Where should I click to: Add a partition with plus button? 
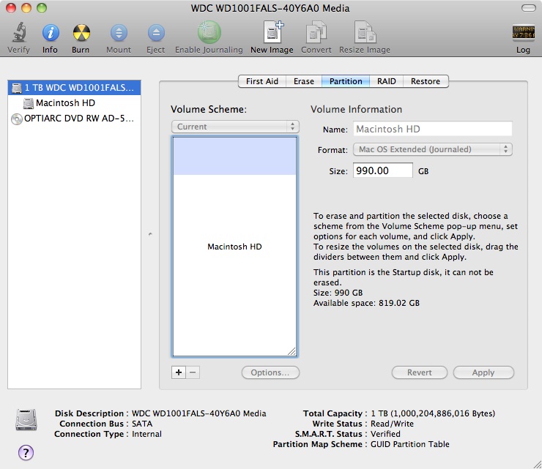coord(178,372)
